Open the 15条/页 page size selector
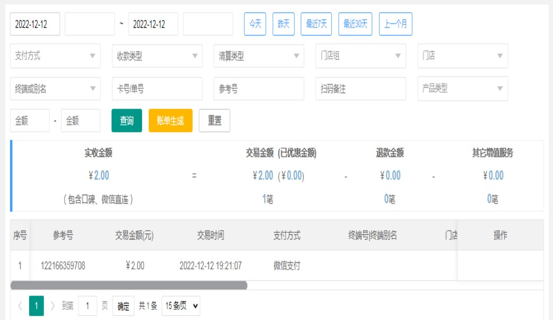 181,306
